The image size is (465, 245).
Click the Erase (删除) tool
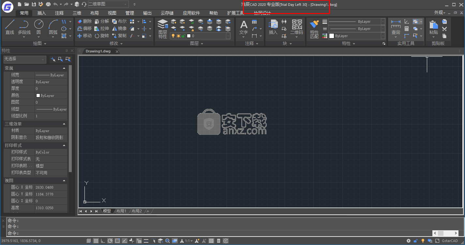point(84,21)
